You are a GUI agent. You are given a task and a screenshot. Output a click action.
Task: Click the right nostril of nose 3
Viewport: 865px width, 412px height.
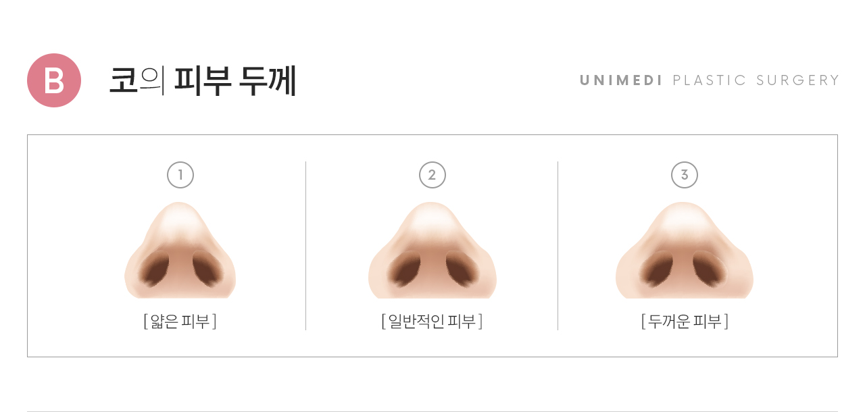coord(711,267)
